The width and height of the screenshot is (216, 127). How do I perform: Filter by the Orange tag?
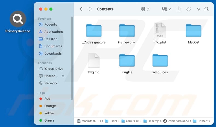(x=48, y=106)
